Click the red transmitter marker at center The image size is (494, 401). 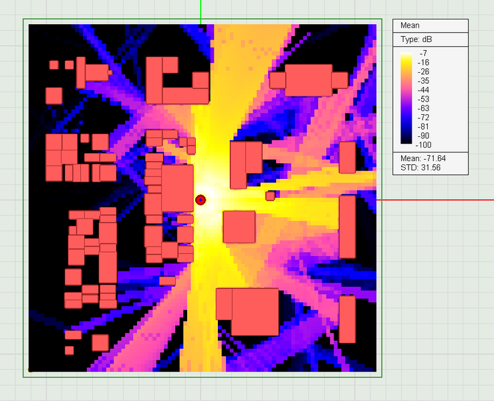[201, 200]
